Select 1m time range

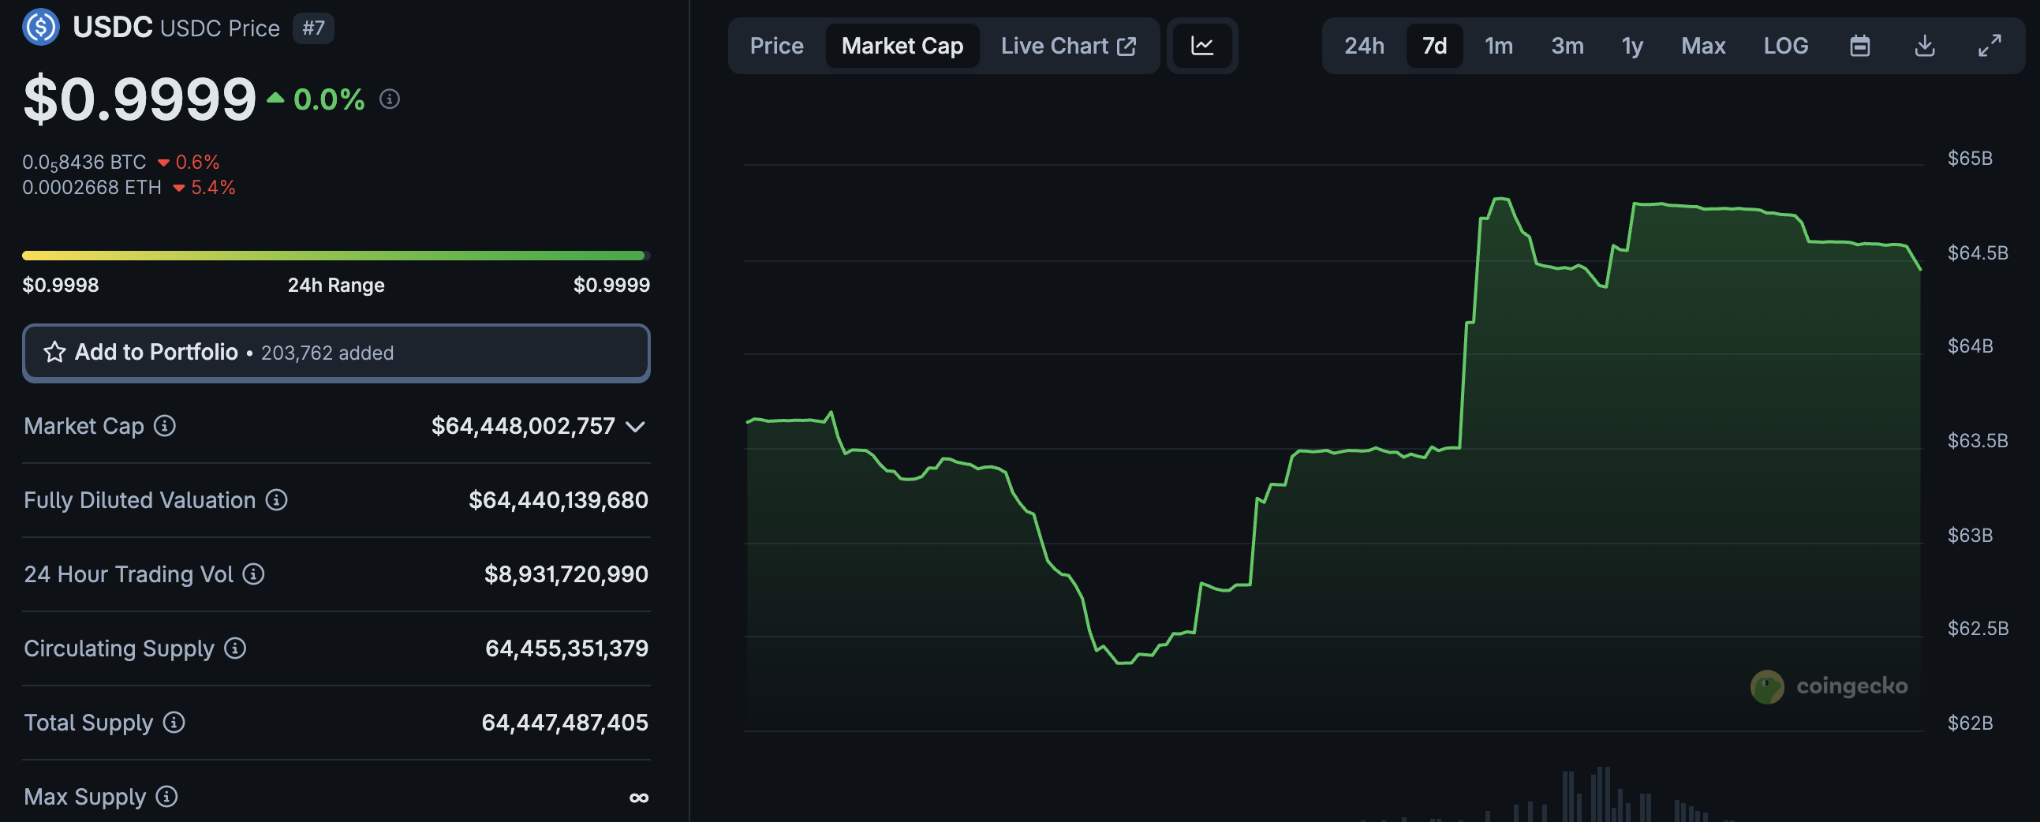[1498, 46]
